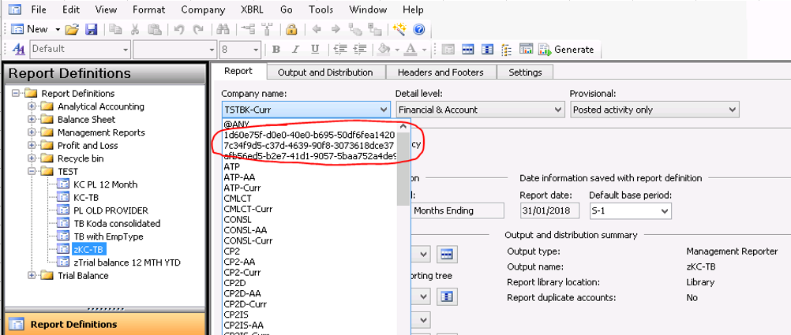Viewport: 791px width, 335px height.
Task: Click the Back arrow toolbar icon
Action: (x=317, y=29)
